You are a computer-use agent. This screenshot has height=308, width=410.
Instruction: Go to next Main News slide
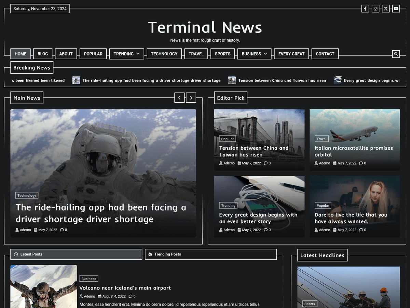[x=191, y=98]
